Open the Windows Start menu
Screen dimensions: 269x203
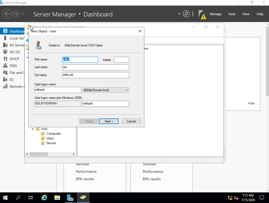[x=5, y=198]
